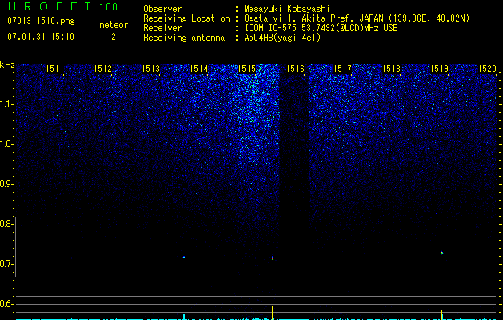
Task: Click the 0.8 kHz axis label
Action: click(6, 224)
